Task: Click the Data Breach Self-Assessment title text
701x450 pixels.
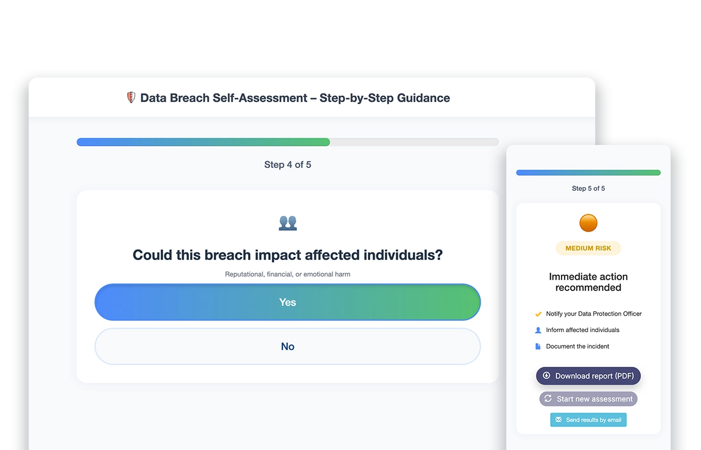Action: (x=295, y=98)
